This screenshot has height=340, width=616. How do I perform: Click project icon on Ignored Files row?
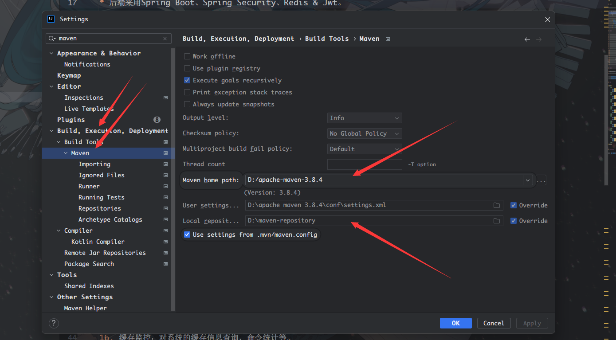click(165, 175)
